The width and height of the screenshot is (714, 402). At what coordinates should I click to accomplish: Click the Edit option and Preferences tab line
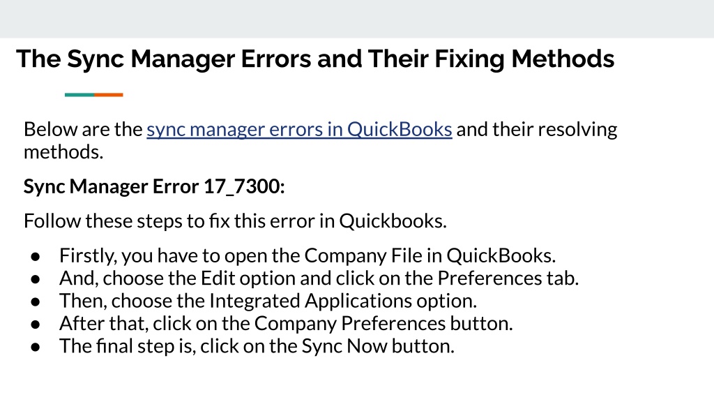pos(319,278)
